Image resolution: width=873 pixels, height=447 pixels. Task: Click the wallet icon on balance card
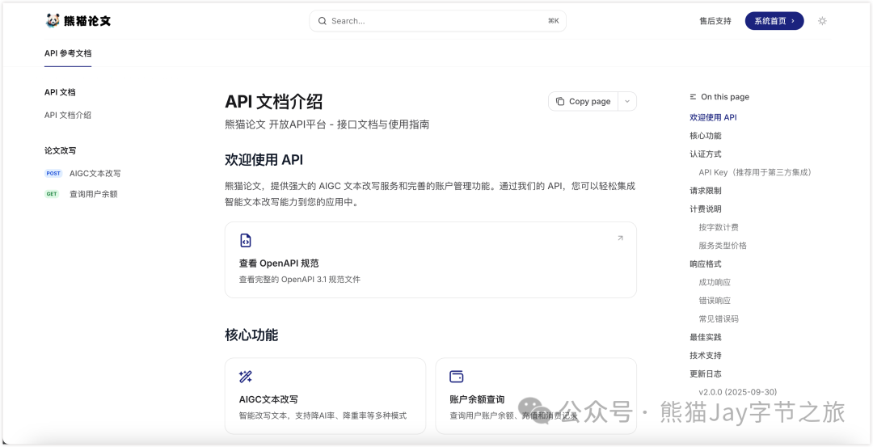tap(457, 377)
